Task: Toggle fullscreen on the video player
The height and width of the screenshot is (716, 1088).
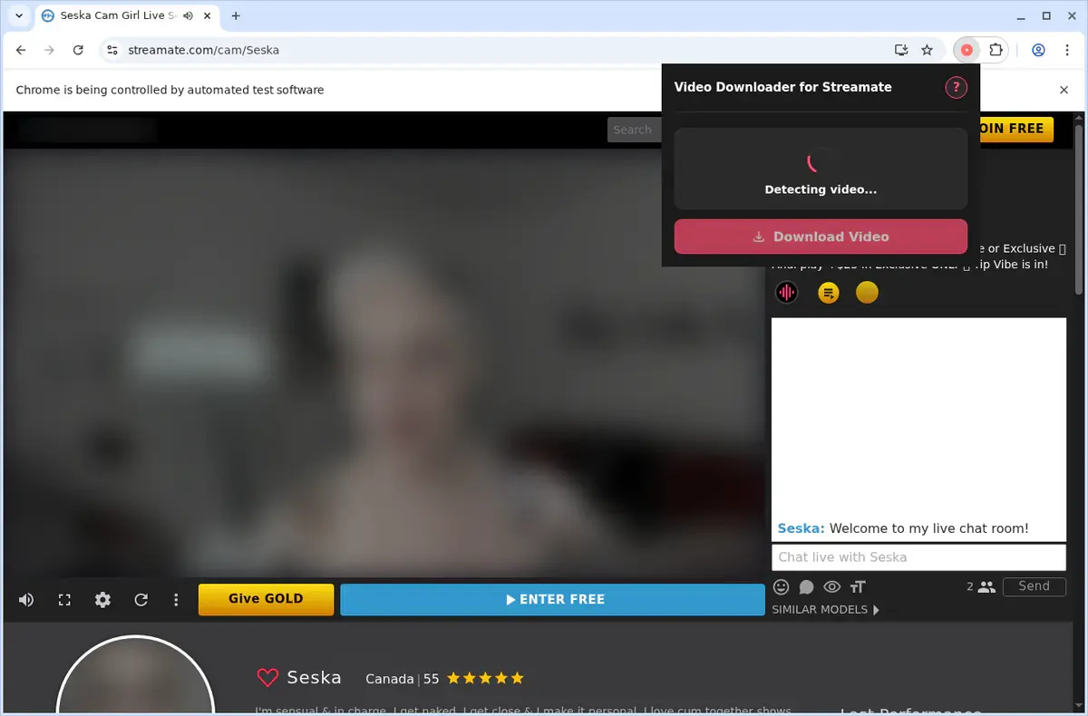Action: [x=64, y=600]
